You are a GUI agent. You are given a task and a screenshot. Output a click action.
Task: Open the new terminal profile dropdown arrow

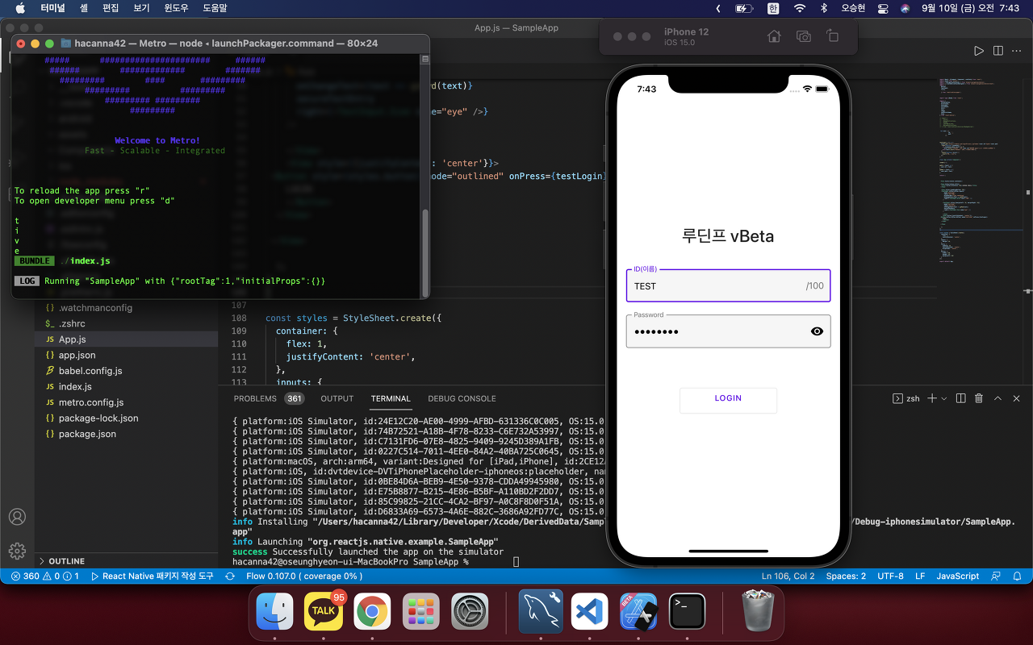pyautogui.click(x=943, y=399)
